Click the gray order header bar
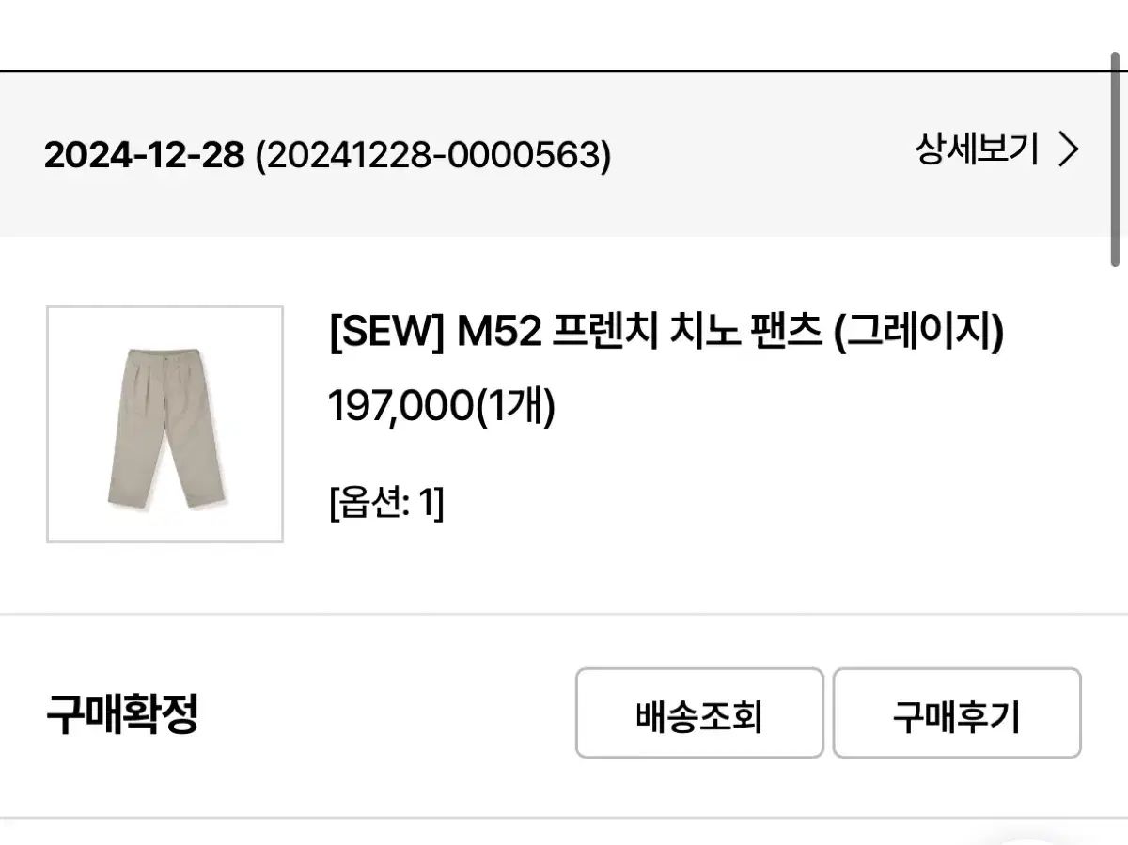The height and width of the screenshot is (845, 1128). (553, 154)
